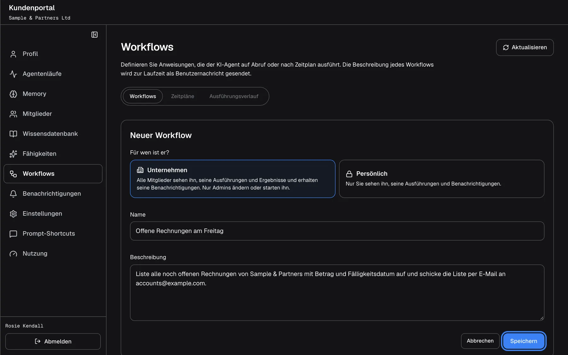Click the Mitglieder people icon
Screen dimensions: 568x355
pyautogui.click(x=13, y=114)
